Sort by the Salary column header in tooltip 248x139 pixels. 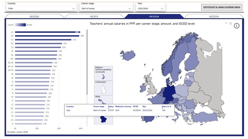(x=111, y=107)
